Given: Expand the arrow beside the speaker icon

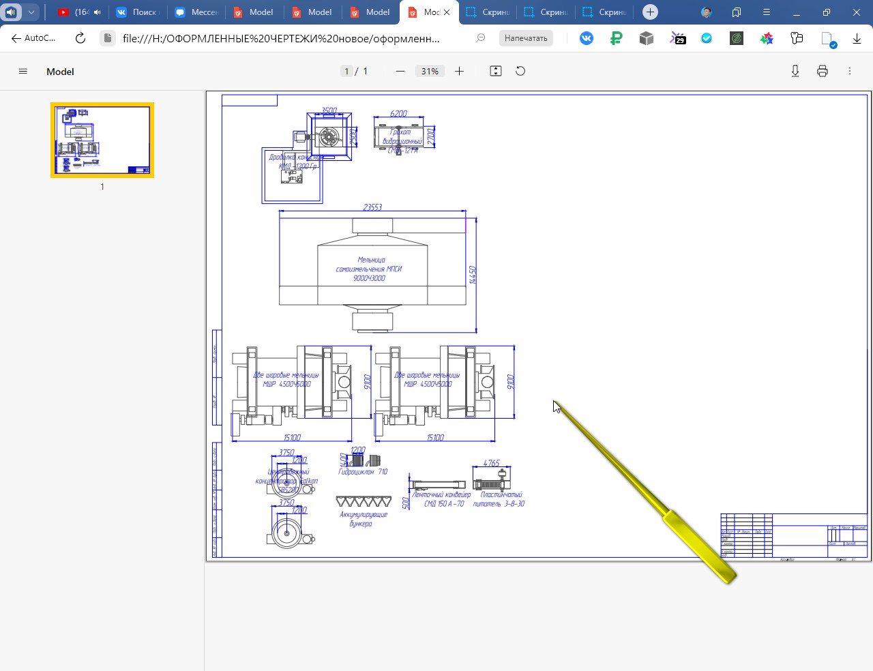Looking at the screenshot, I should pyautogui.click(x=31, y=12).
